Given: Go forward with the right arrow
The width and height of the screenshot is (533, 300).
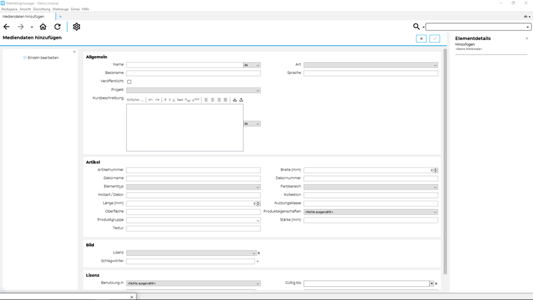Looking at the screenshot, I should pos(21,27).
